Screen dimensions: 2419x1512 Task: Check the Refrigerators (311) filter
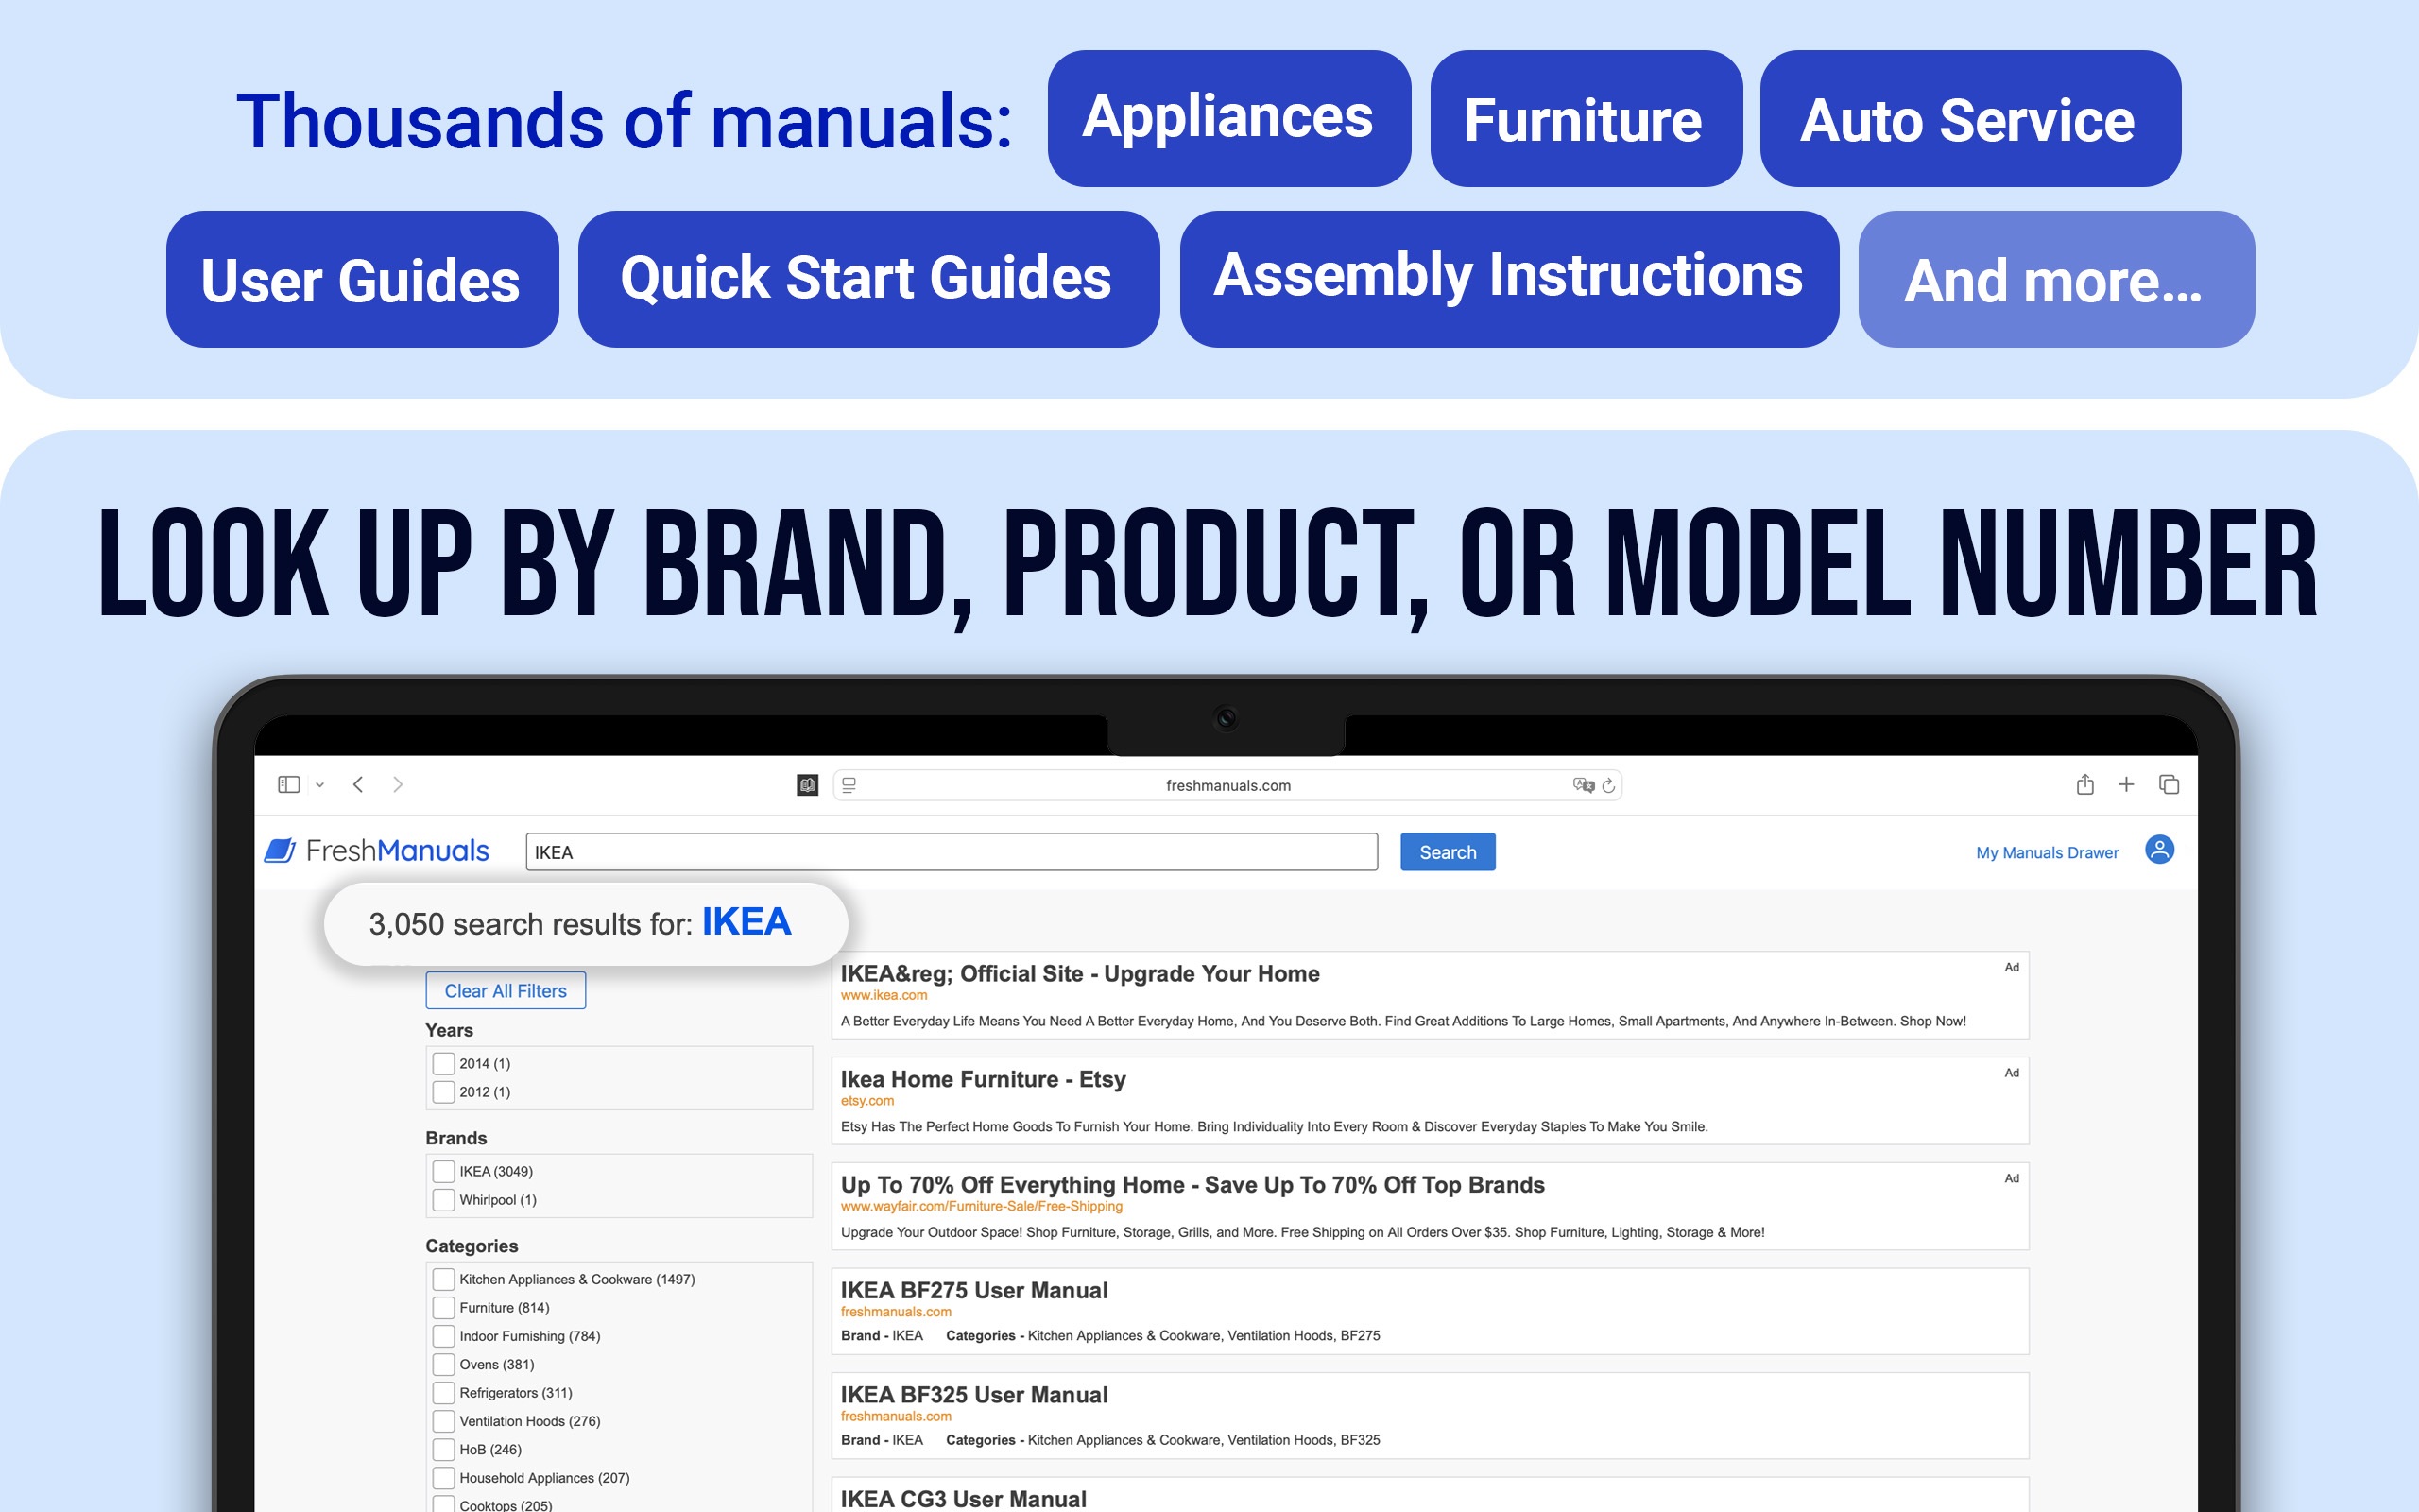pyautogui.click(x=444, y=1392)
